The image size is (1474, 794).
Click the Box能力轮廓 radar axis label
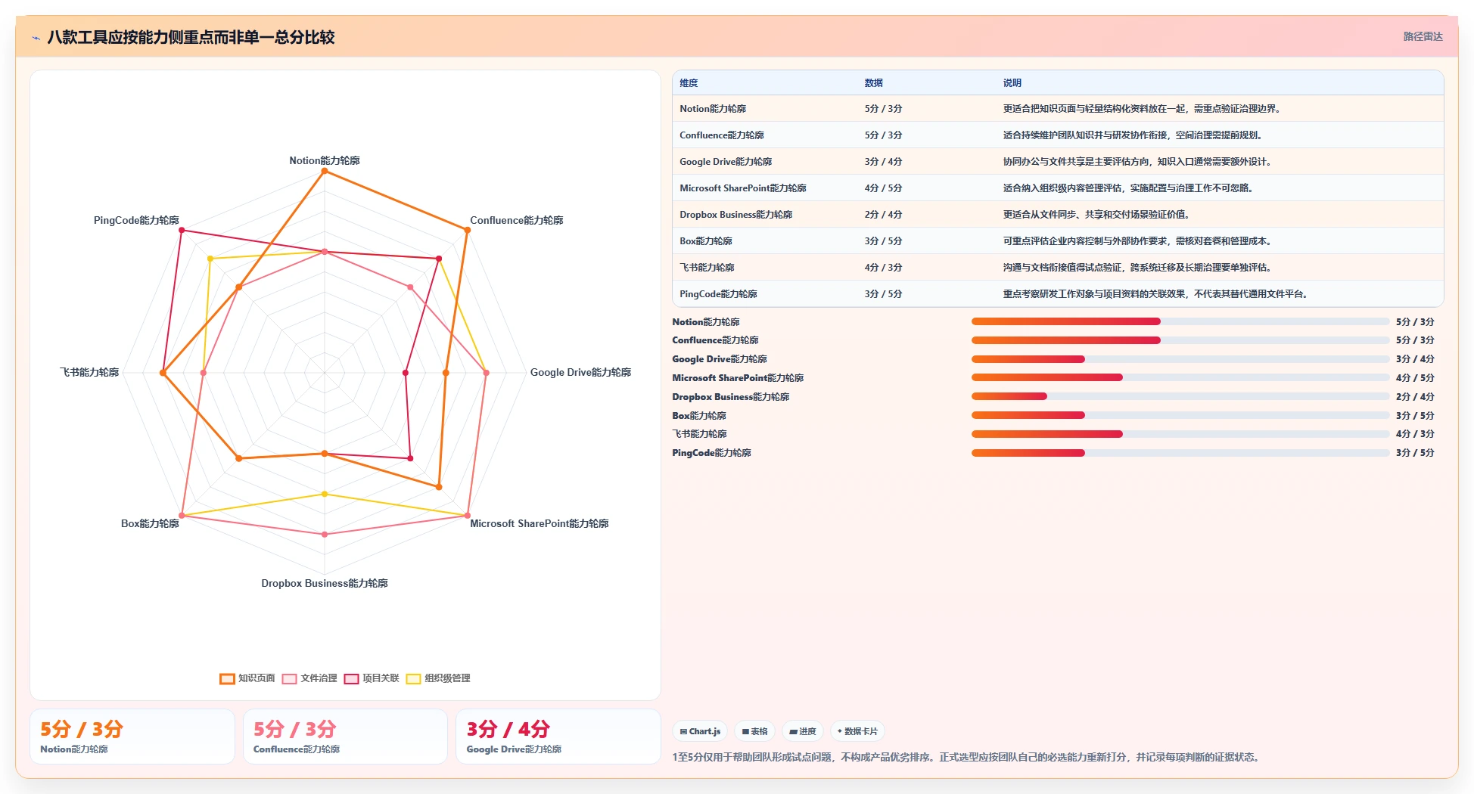(150, 523)
